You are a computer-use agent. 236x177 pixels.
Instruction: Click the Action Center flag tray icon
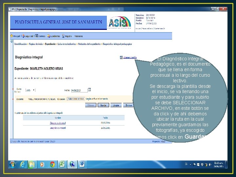click(x=194, y=165)
